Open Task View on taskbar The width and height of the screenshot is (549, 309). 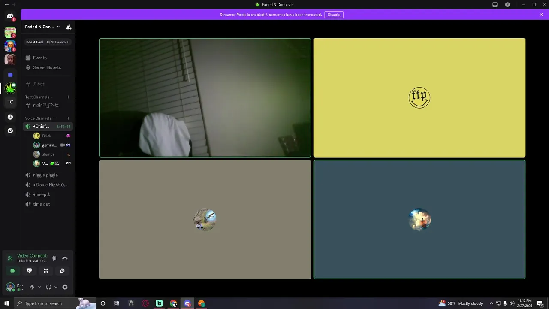pyautogui.click(x=116, y=303)
